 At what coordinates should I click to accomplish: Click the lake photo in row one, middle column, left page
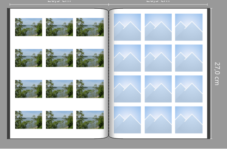point(59,27)
